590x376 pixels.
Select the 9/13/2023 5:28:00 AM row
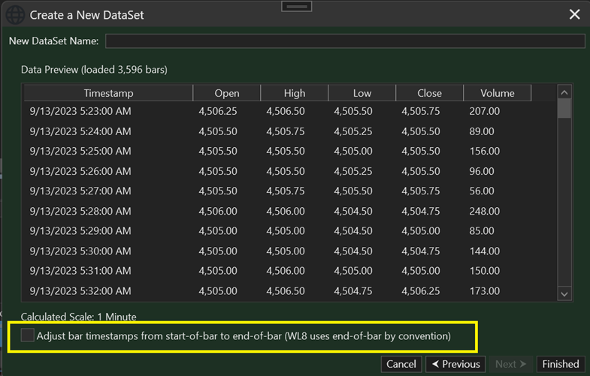[x=80, y=212]
